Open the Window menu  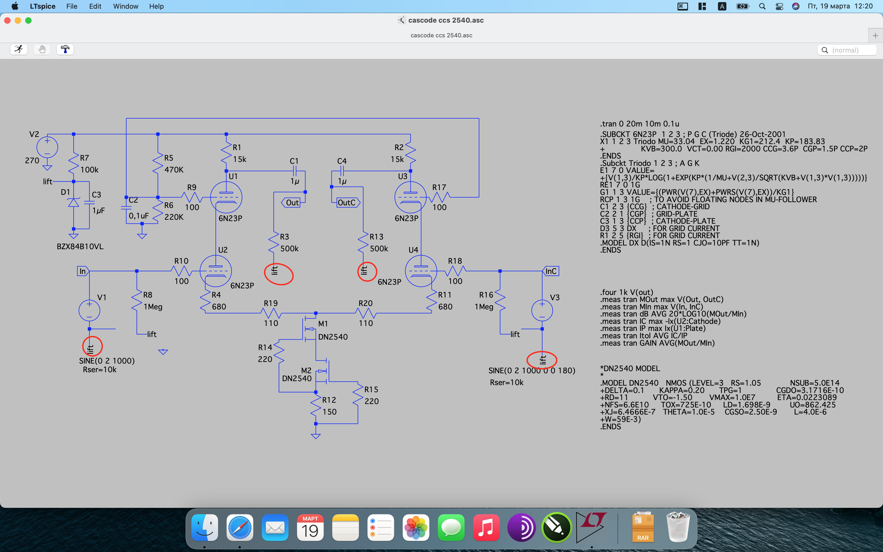pos(126,6)
